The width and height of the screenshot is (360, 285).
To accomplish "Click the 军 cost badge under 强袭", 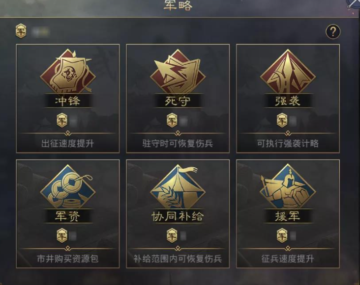I will click(282, 120).
